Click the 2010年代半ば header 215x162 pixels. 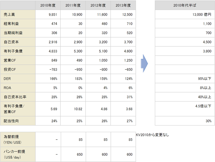point(185,5)
